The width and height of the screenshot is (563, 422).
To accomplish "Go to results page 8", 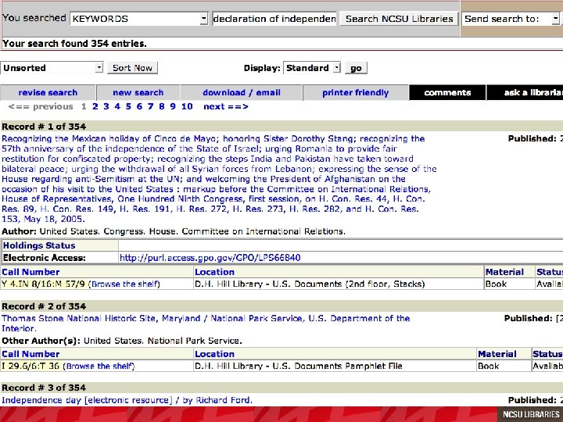I will coord(162,106).
